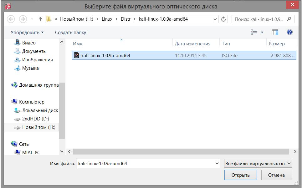Open 2ndHDD (D:) drive in sidebar
302x188 pixels.
35,119
